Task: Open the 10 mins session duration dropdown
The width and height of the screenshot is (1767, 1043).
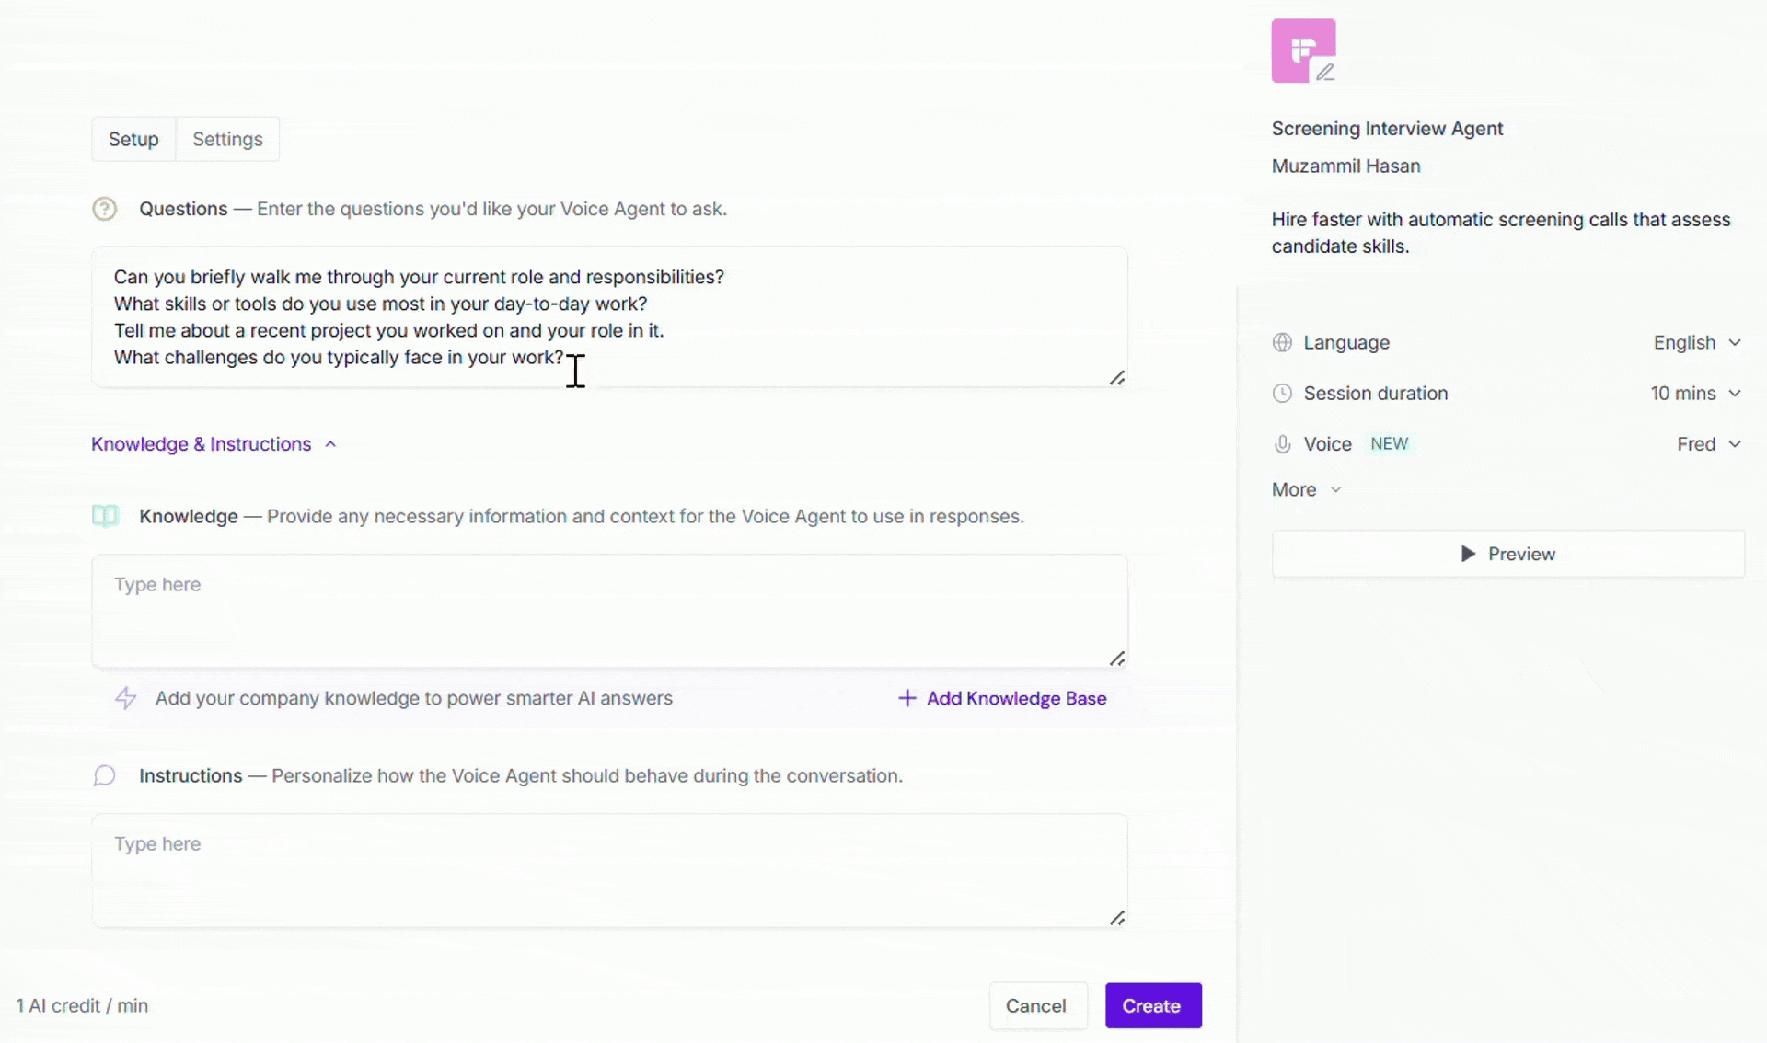Action: click(x=1696, y=393)
